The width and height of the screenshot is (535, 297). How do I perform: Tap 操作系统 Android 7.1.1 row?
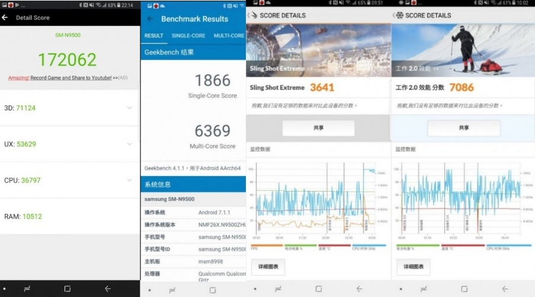coord(193,212)
